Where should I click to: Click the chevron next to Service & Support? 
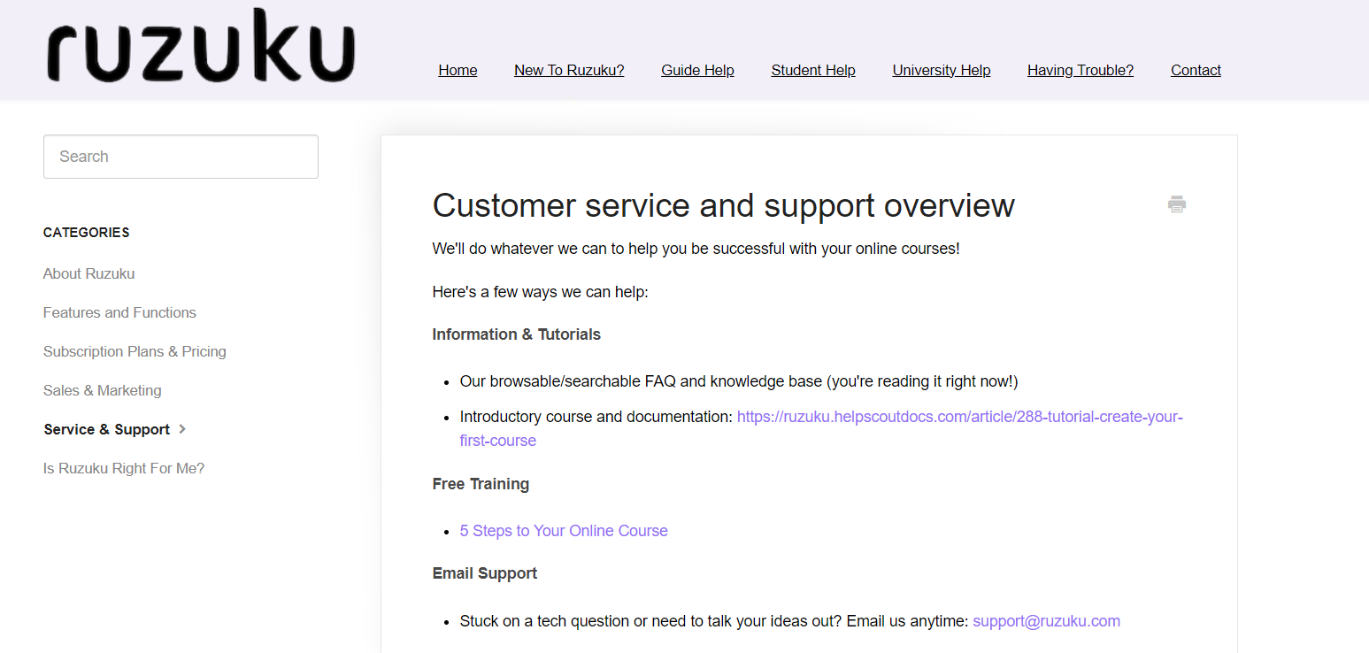coord(182,429)
